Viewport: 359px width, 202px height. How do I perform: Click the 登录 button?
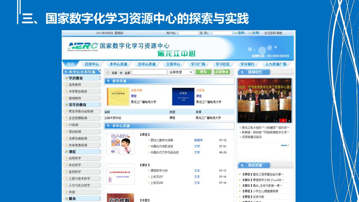pyautogui.click(x=239, y=33)
